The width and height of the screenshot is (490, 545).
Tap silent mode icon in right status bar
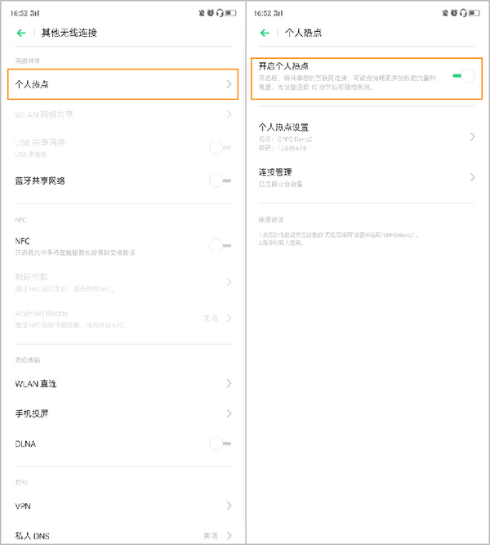point(444,13)
